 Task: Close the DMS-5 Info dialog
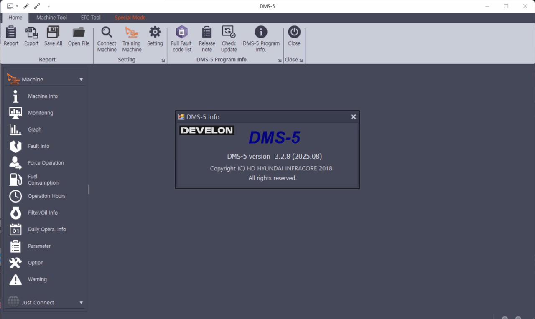pos(353,117)
